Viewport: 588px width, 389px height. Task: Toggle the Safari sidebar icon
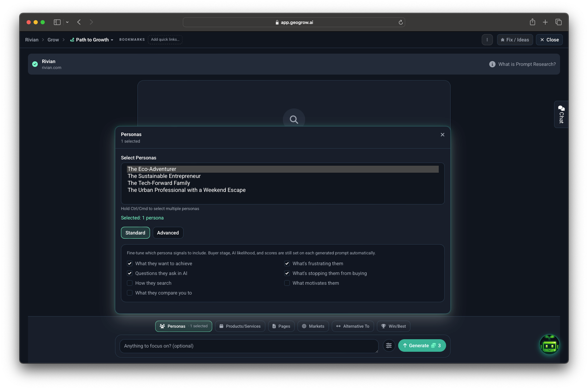pos(57,22)
